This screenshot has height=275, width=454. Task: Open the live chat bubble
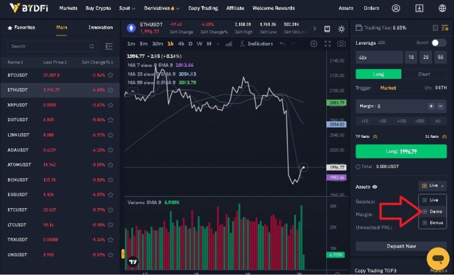tap(438, 258)
